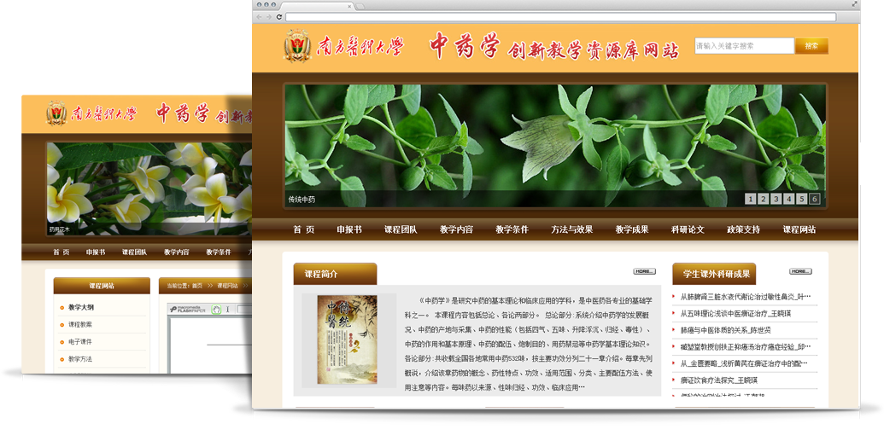This screenshot has width=884, height=435.
Task: Select the FlashPaper hand pan tool
Action: click(x=216, y=310)
